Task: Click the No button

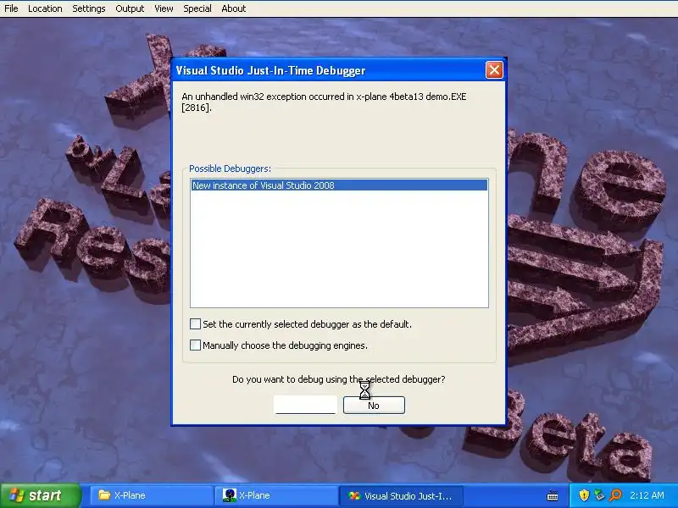Action: 374,406
